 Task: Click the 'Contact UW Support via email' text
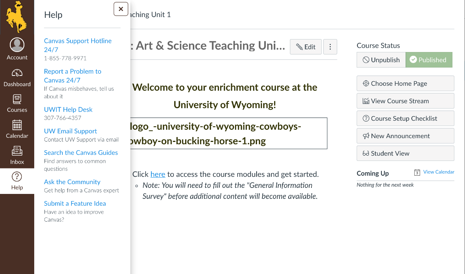[x=81, y=140]
